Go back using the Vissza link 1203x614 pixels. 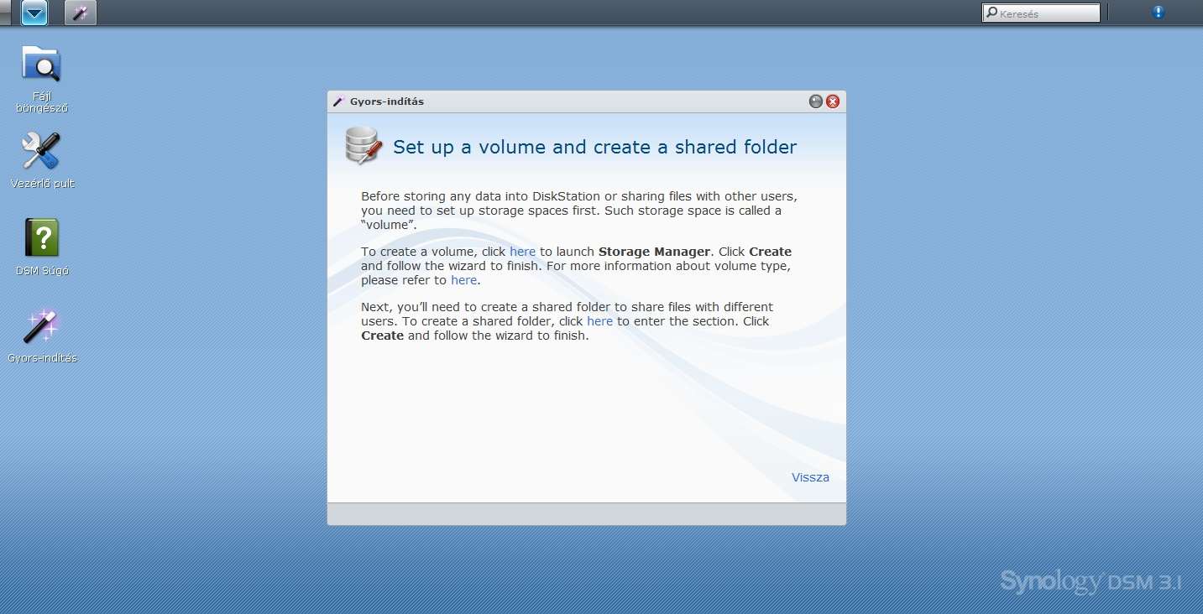[810, 477]
